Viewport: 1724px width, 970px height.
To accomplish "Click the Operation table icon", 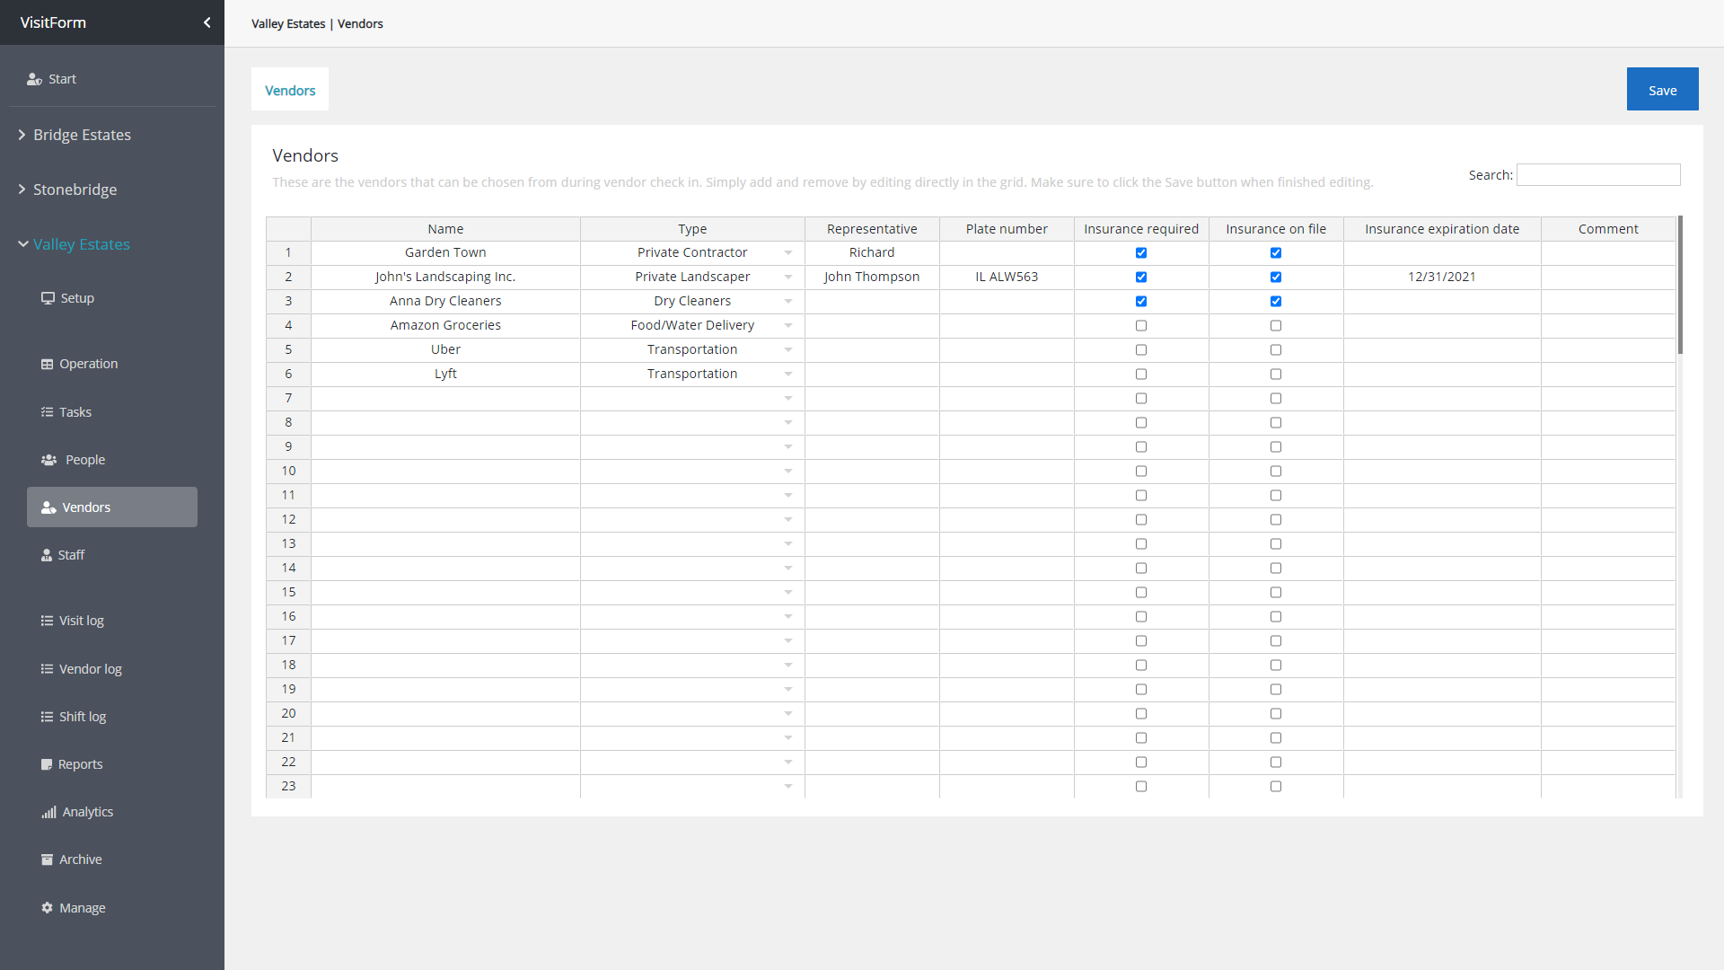I will click(47, 364).
